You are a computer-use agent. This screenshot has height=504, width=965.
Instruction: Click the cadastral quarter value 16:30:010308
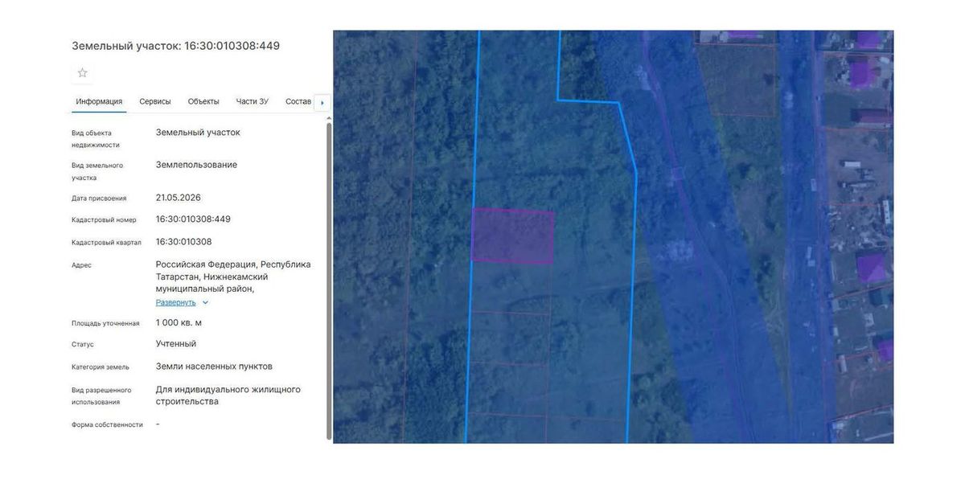tap(183, 241)
